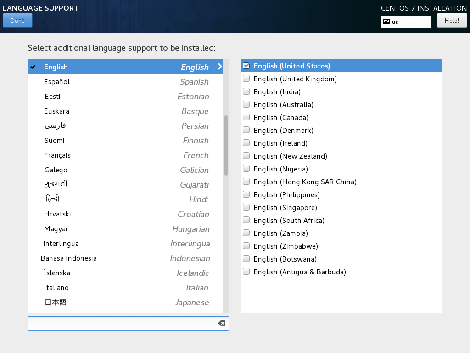
Task: Enable English (Canada) locale
Action: (246, 117)
